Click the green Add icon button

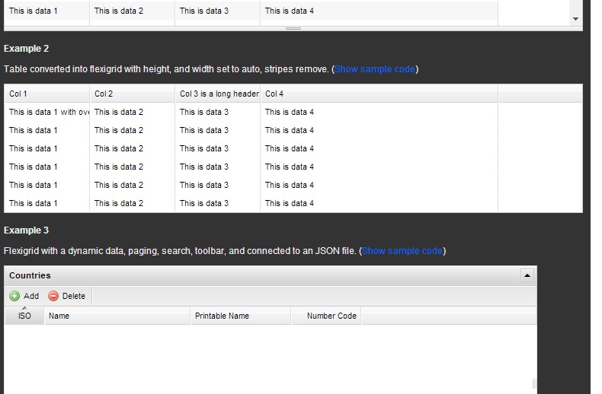click(x=24, y=296)
